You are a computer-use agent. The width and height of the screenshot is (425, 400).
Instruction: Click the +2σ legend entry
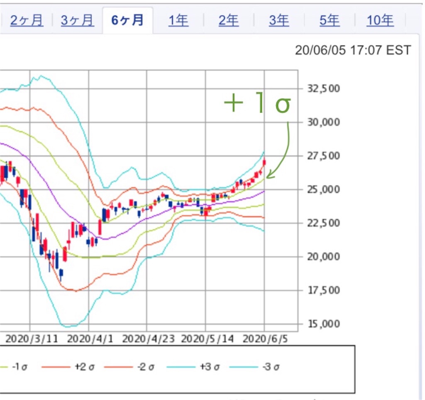[68, 367]
